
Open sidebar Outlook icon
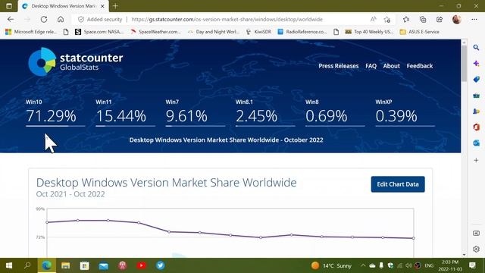click(x=476, y=143)
